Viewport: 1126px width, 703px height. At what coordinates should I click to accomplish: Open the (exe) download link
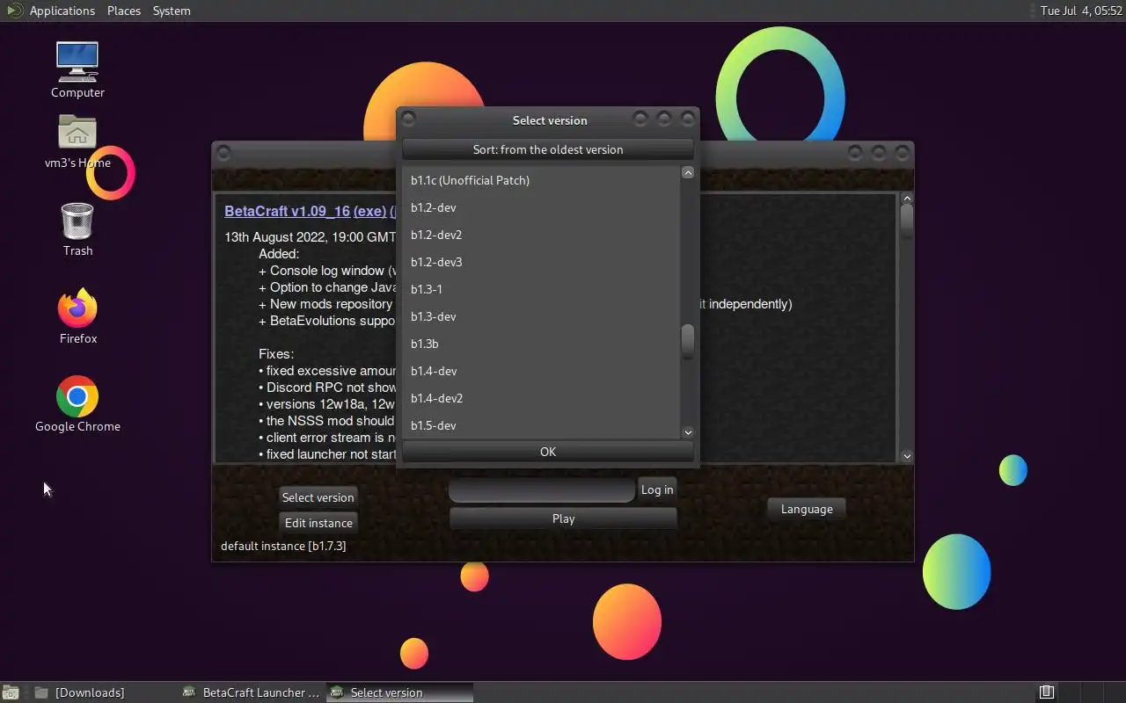coord(369,211)
